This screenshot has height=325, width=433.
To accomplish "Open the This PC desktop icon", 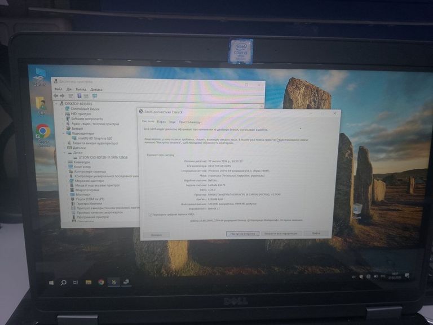I will point(39,77).
